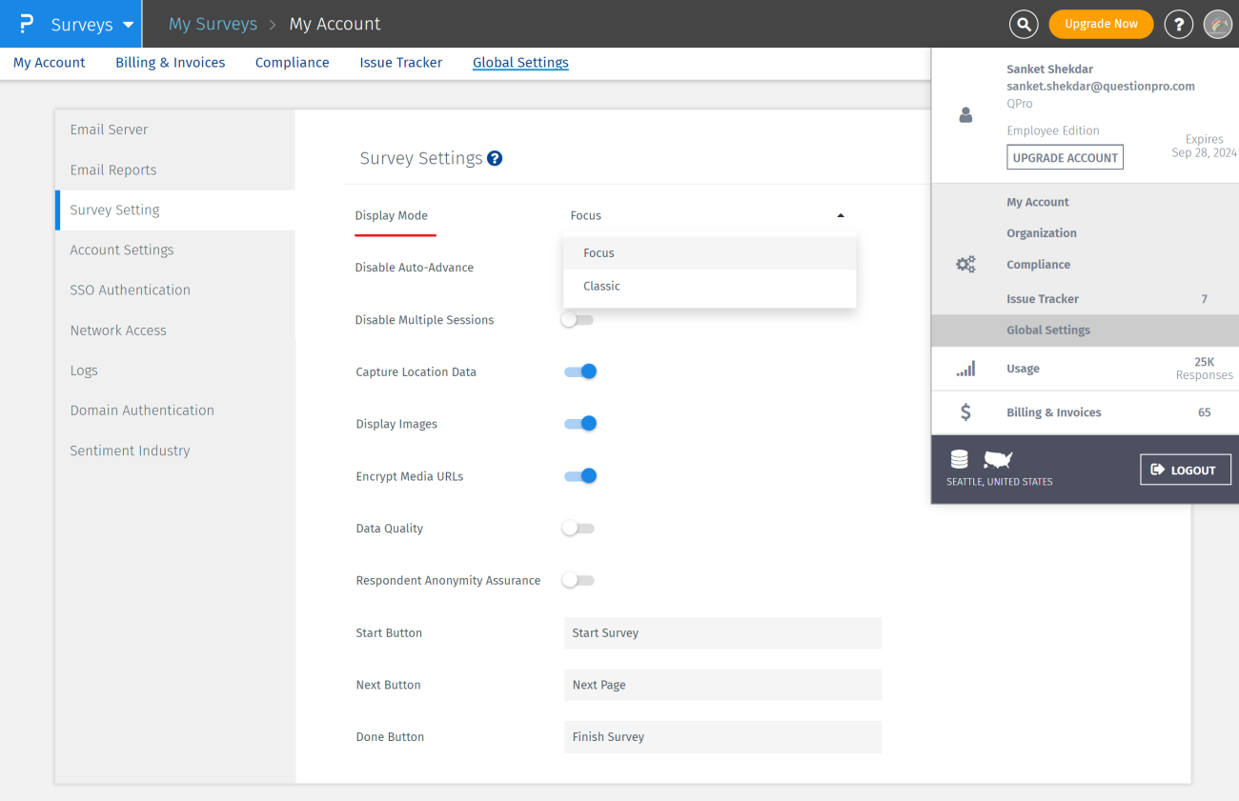Viewport: 1239px width, 801px height.
Task: Switch to the Compliance tab
Action: pos(292,63)
